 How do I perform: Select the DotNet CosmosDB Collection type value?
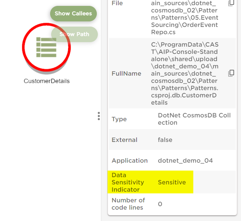point(189,119)
